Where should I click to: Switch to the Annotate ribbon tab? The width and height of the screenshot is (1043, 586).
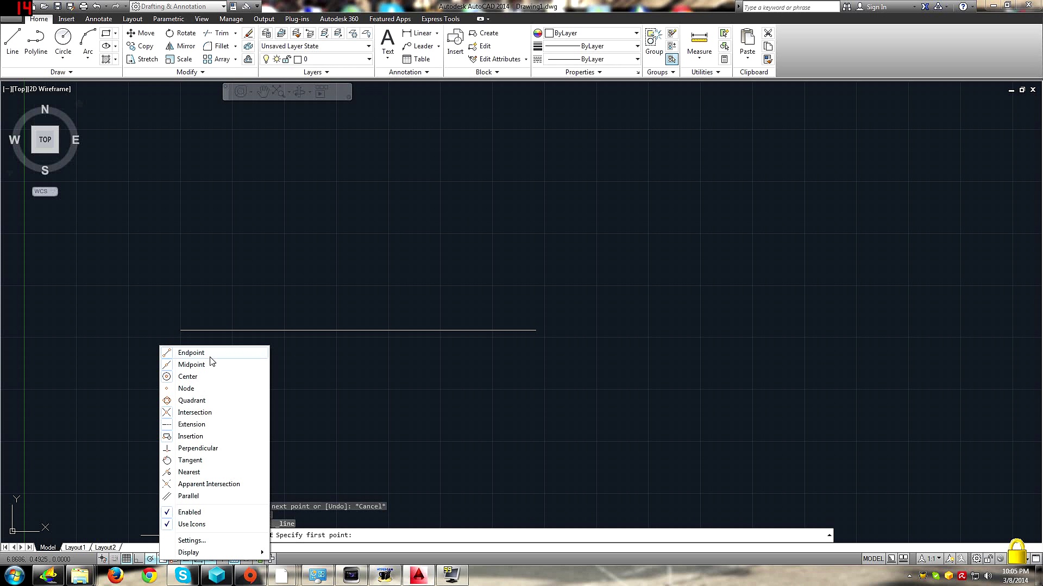tap(98, 18)
